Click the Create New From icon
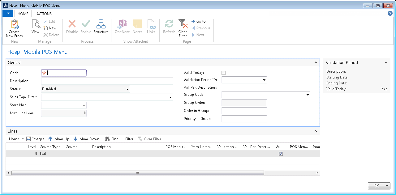The height and width of the screenshot is (195, 396). pyautogui.click(x=14, y=24)
